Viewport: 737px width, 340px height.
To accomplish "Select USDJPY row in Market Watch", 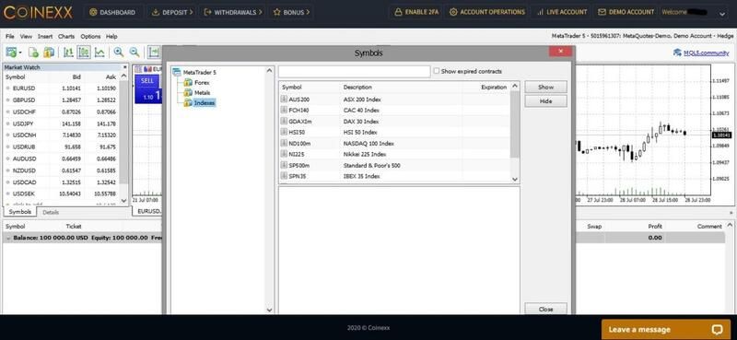I will coord(61,123).
